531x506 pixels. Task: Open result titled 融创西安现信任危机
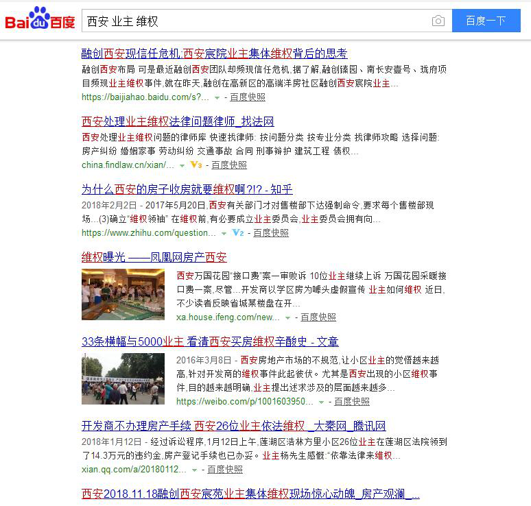214,53
